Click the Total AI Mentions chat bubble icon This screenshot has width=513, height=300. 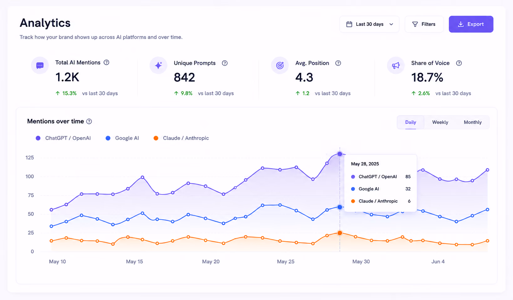[40, 66]
